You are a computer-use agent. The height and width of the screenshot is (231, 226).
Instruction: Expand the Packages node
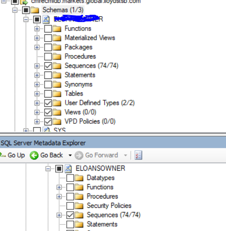(37, 47)
